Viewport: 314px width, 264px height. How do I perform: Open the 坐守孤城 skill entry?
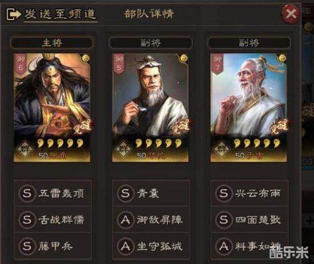(x=151, y=246)
